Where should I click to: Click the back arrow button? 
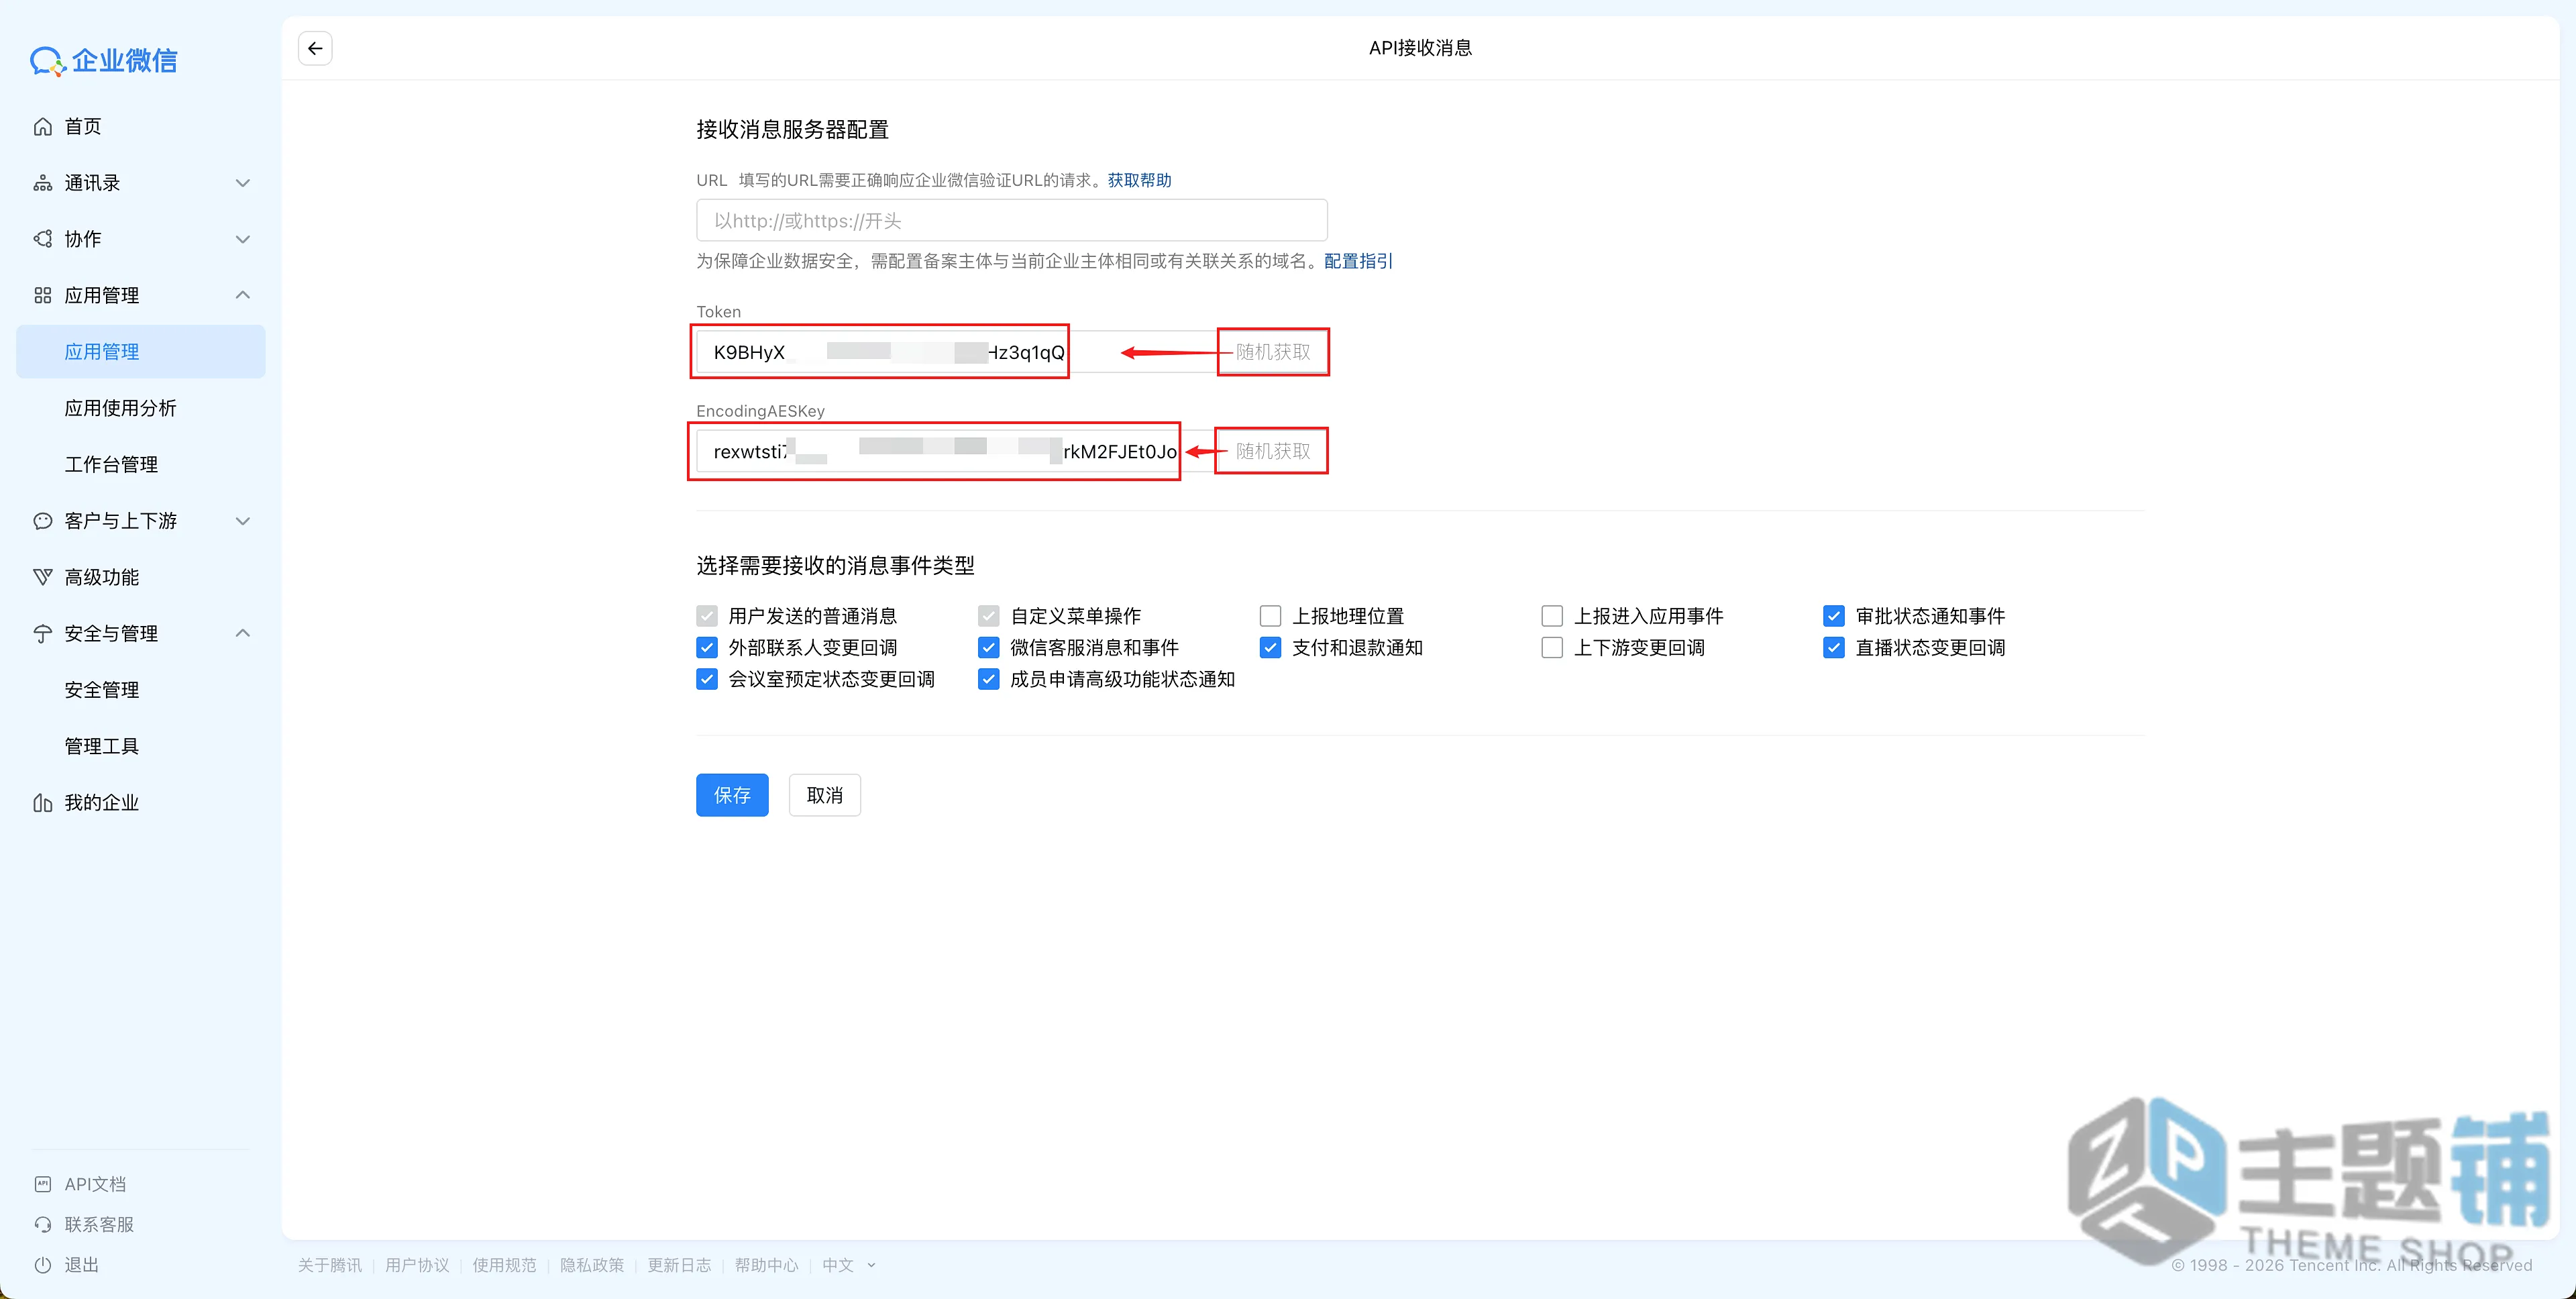click(315, 48)
